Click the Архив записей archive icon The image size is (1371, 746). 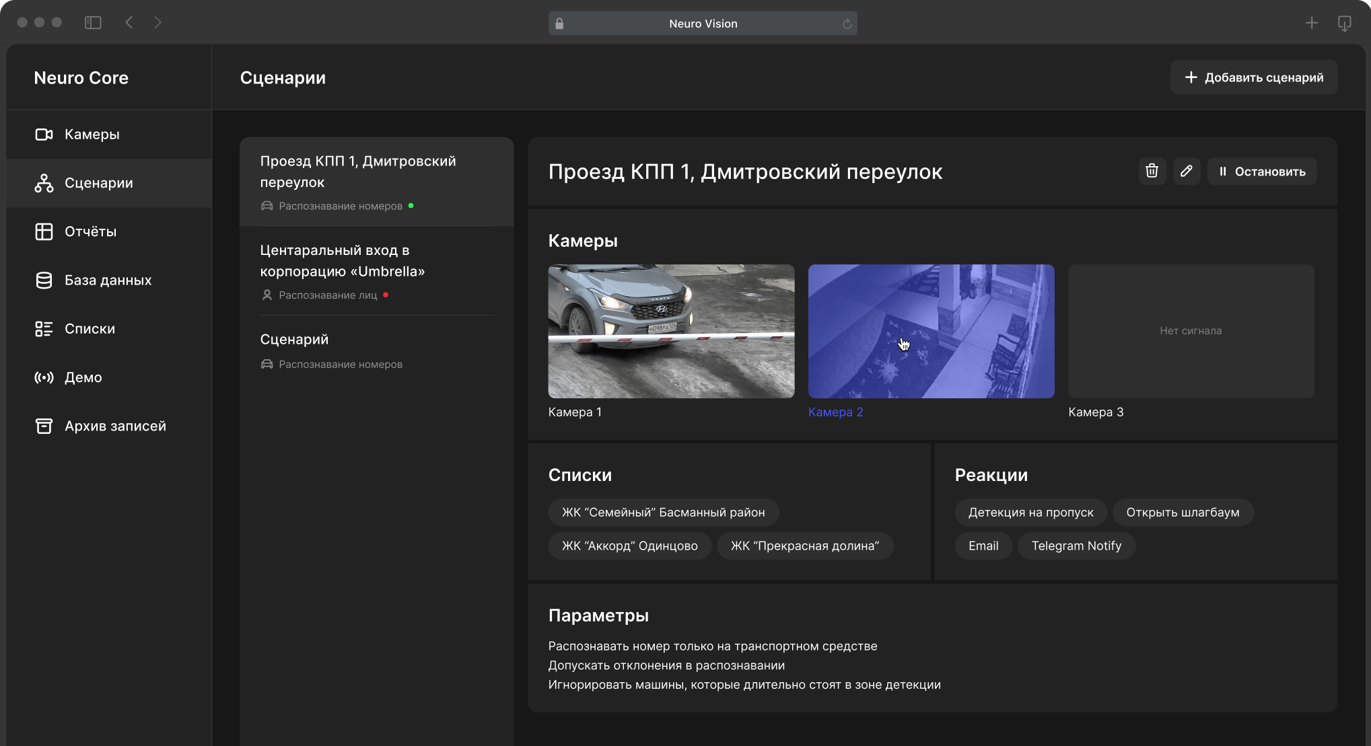click(44, 426)
